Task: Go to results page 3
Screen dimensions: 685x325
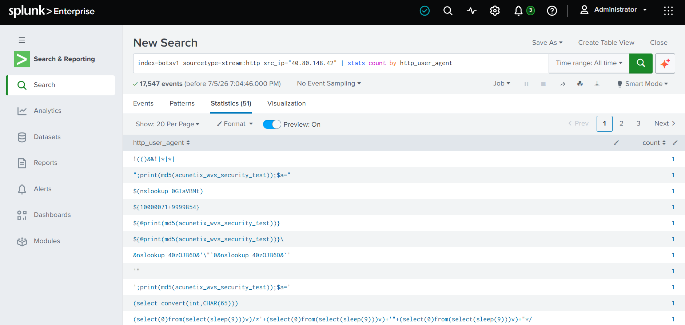Action: [x=638, y=124]
